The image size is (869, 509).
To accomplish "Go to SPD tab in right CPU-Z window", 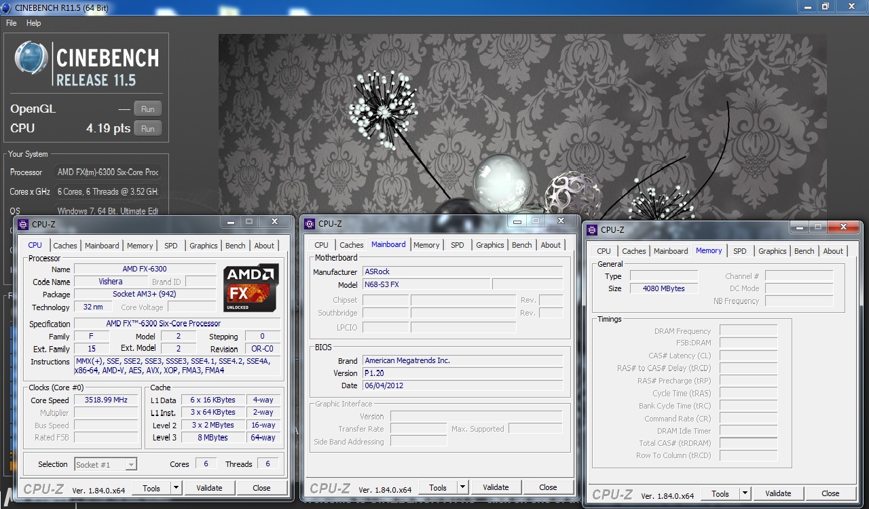I will tap(740, 251).
